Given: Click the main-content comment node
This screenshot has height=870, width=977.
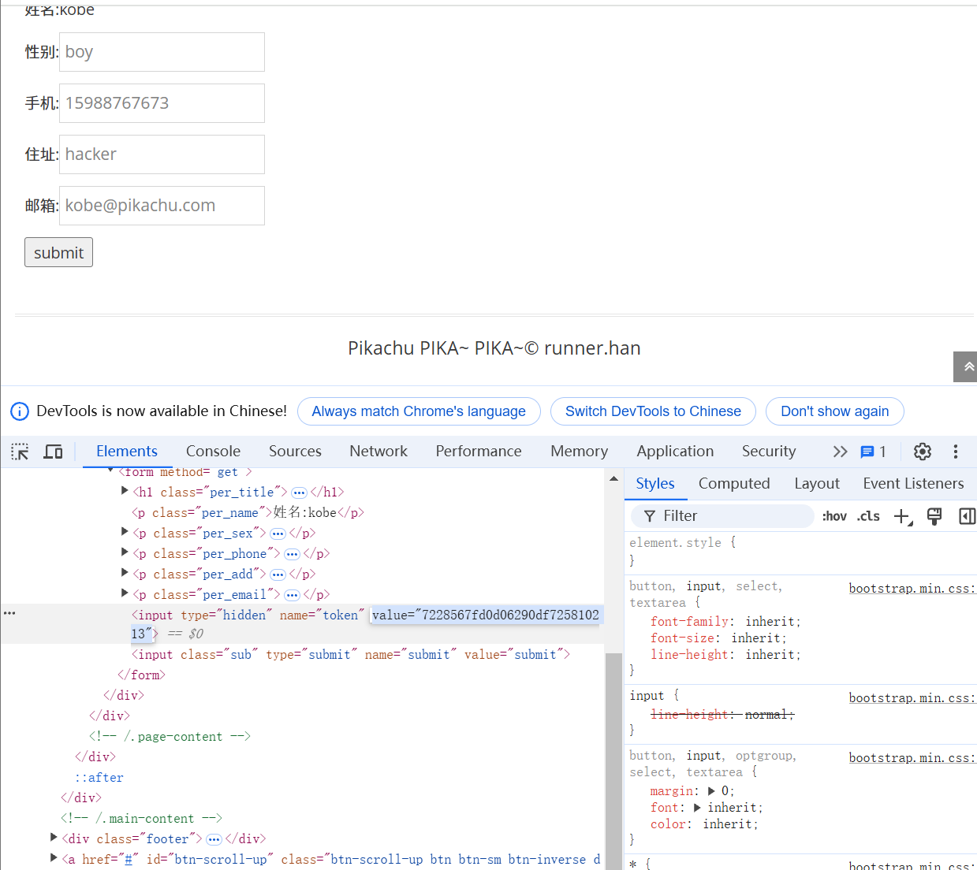Looking at the screenshot, I should 141,818.
